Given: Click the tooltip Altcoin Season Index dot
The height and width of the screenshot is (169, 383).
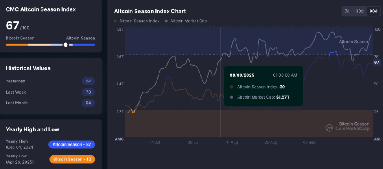Looking at the screenshot, I should click(x=231, y=87).
